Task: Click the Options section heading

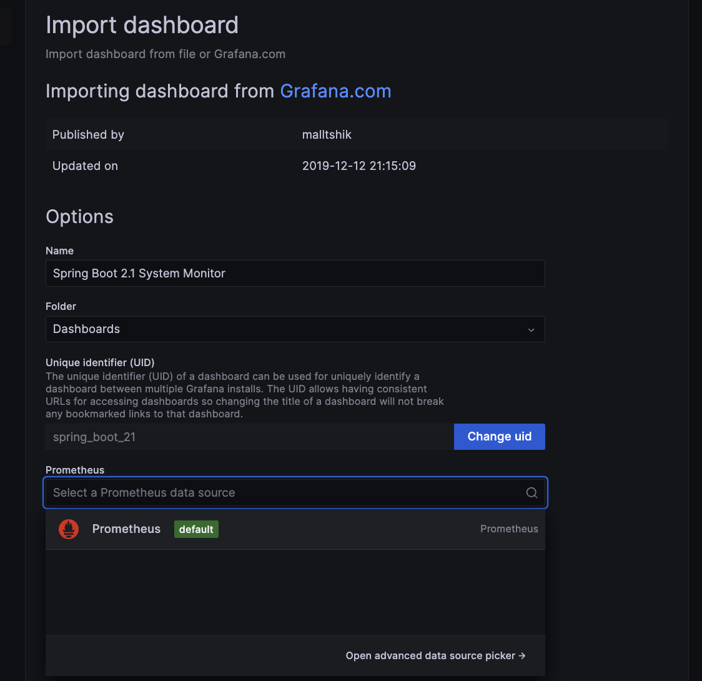Action: [x=80, y=217]
